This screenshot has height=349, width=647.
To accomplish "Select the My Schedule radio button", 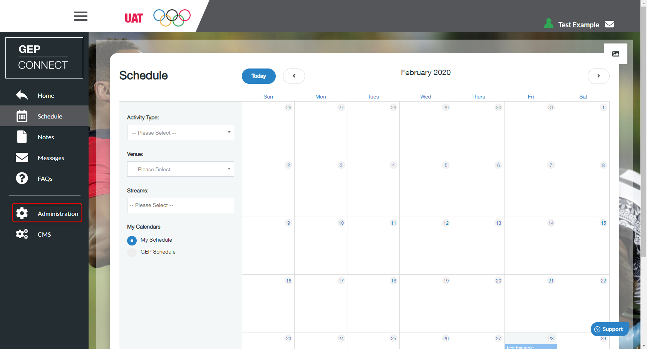I will [132, 240].
